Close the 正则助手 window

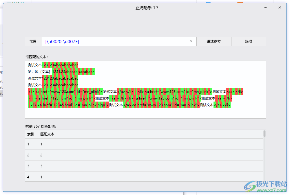tap(279, 8)
